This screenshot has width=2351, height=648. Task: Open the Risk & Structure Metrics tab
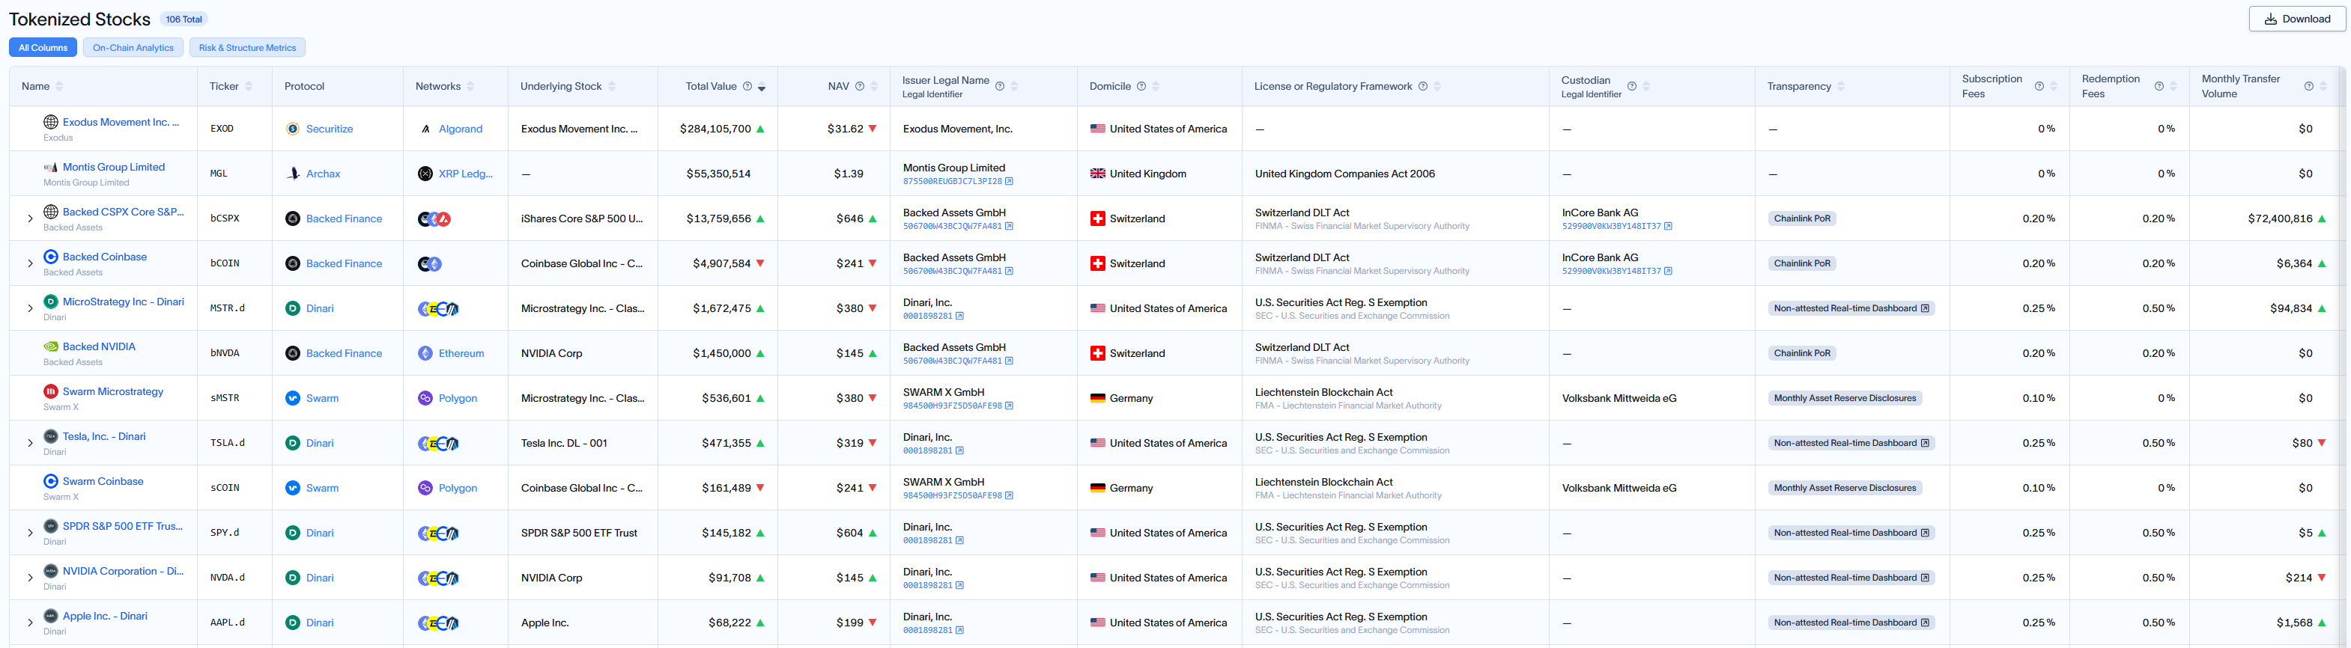[x=247, y=47]
